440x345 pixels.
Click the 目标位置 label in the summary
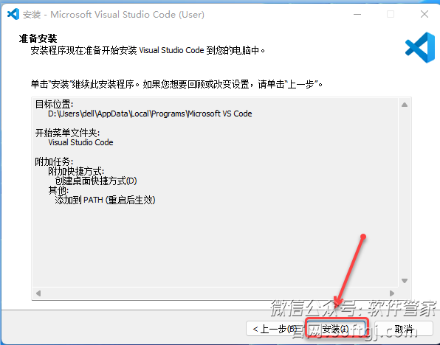(54, 104)
